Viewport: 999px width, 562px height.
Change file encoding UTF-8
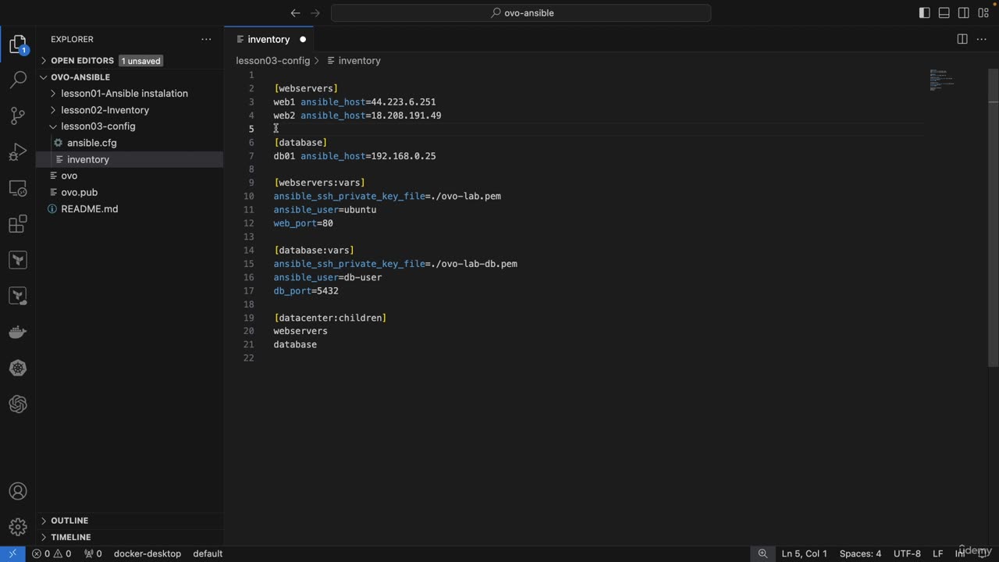coord(907,553)
